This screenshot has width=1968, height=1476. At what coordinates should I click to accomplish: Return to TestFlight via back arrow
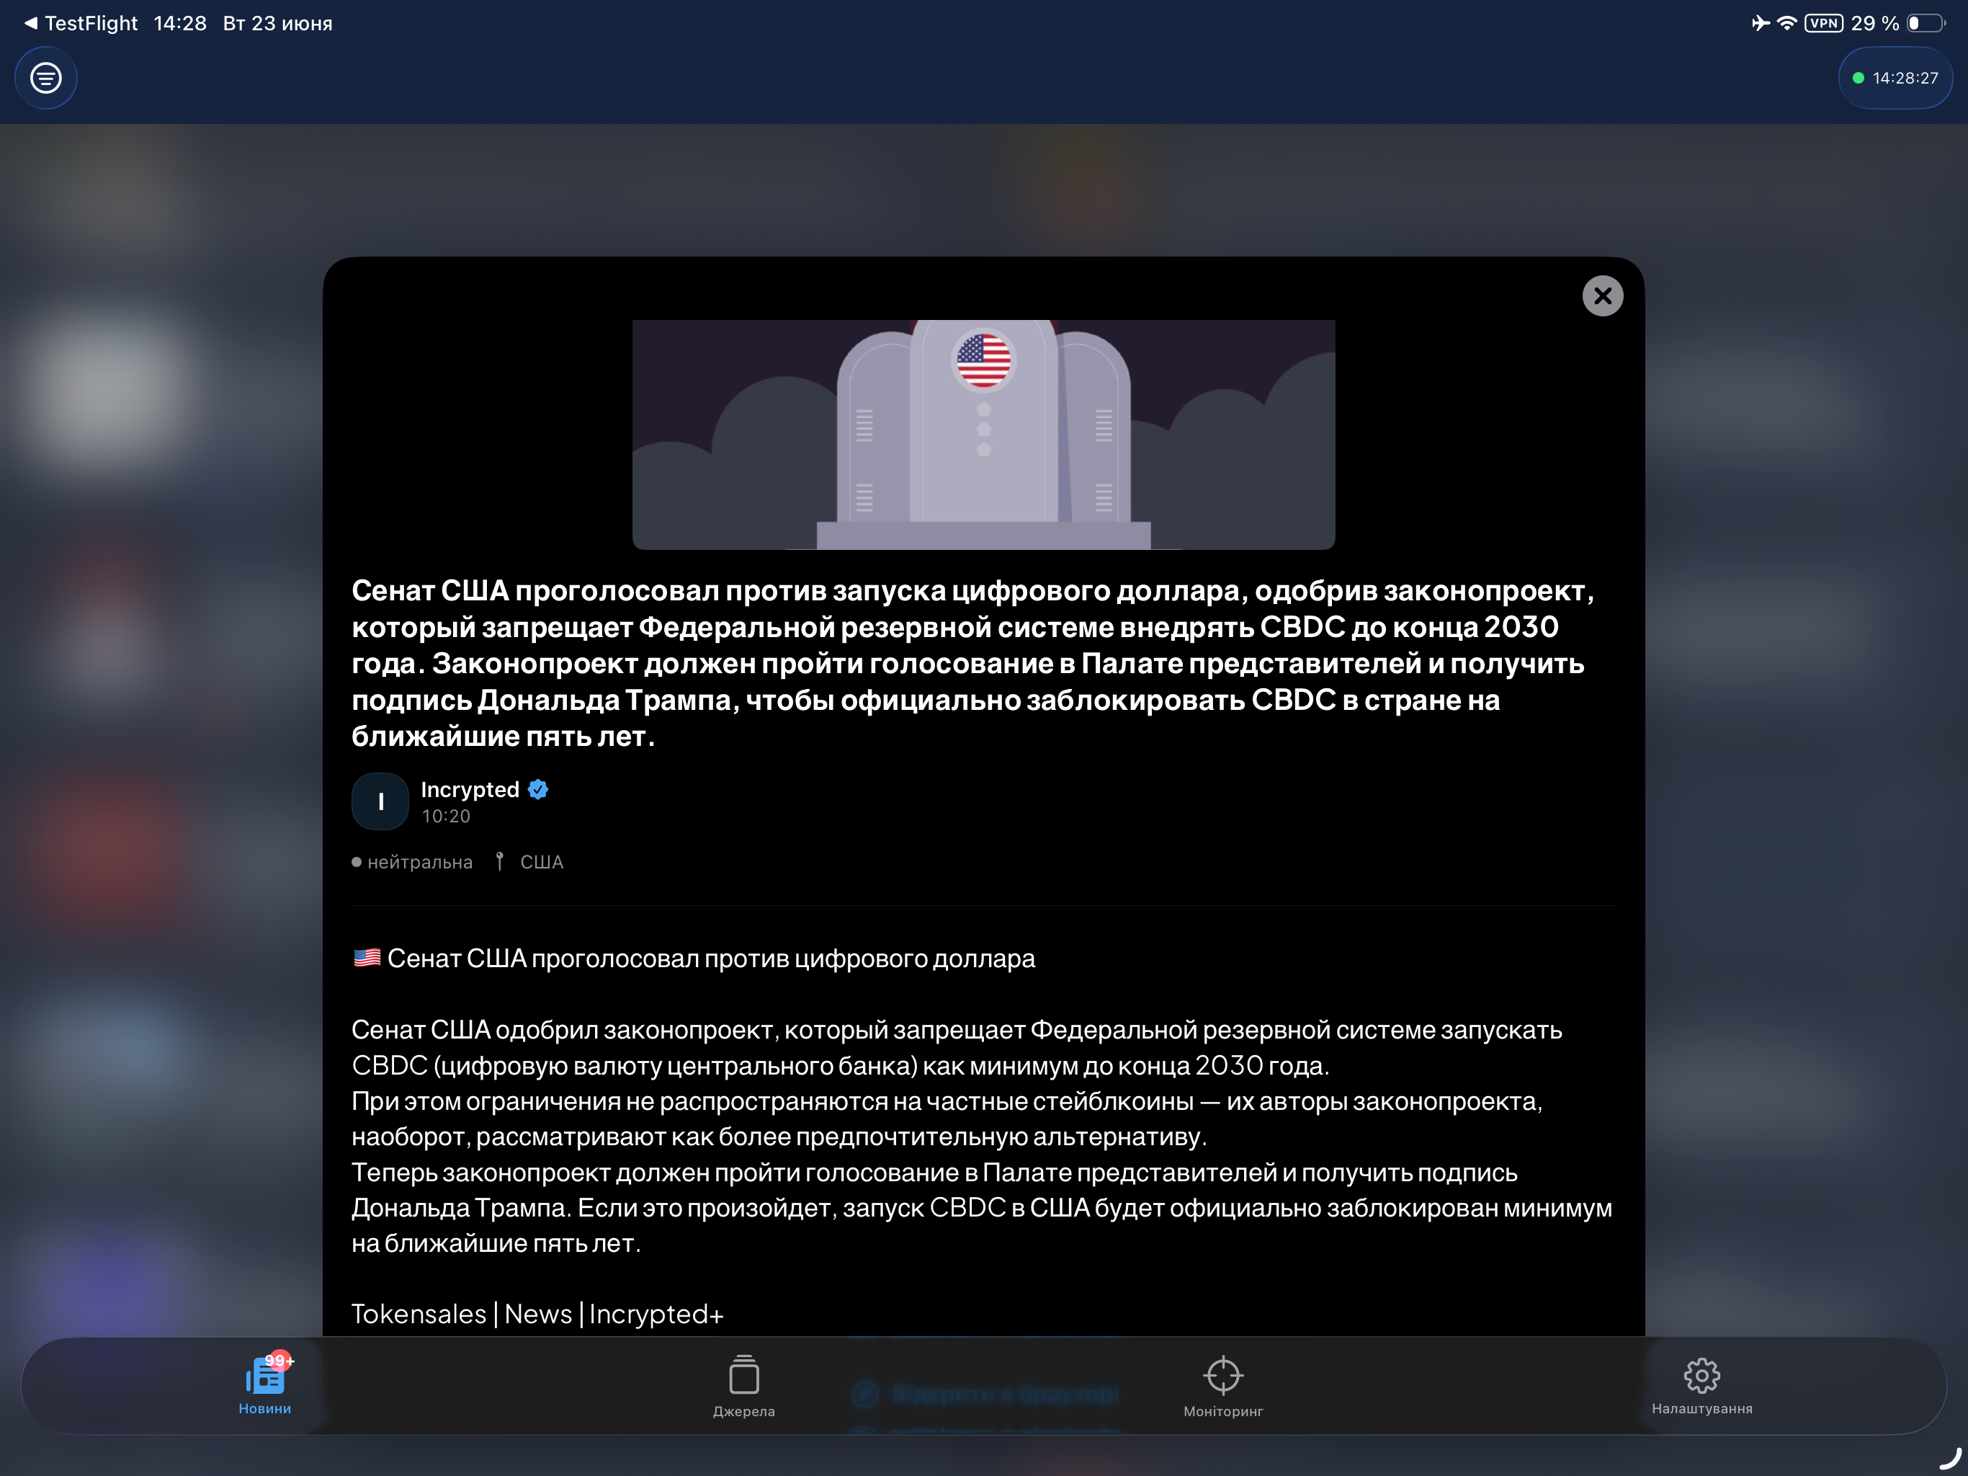coord(81,23)
